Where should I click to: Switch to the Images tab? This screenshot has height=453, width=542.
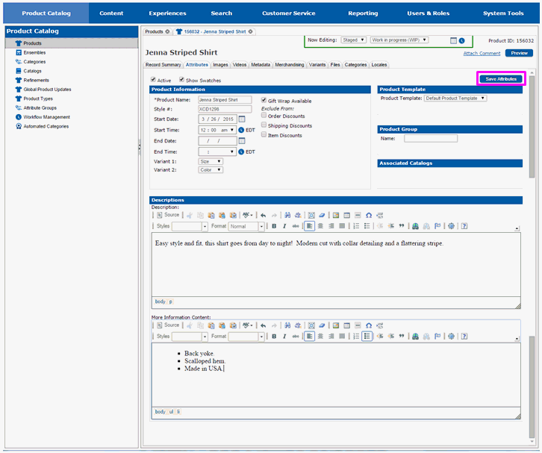(220, 65)
